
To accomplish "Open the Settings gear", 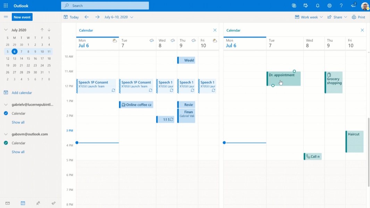I will tap(329, 6).
